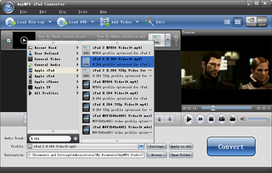
Task: Open the Apple iPhone category
Action: [x=53, y=82]
